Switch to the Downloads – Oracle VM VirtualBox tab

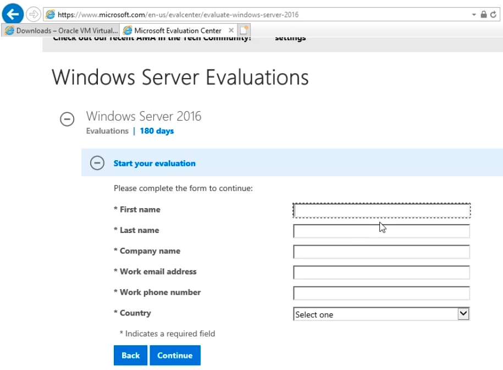tap(60, 30)
